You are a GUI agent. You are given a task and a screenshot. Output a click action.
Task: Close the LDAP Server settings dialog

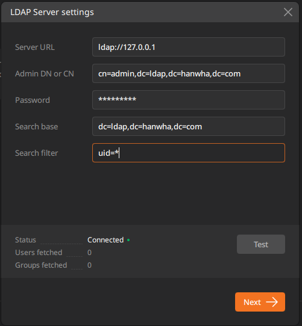[288, 12]
